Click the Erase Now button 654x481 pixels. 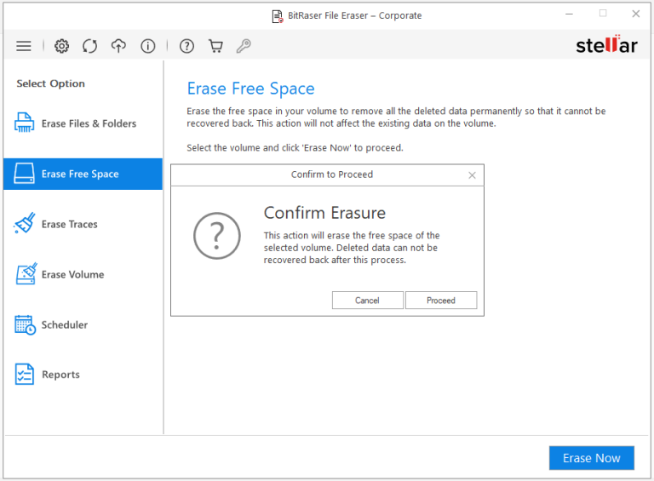click(x=592, y=458)
